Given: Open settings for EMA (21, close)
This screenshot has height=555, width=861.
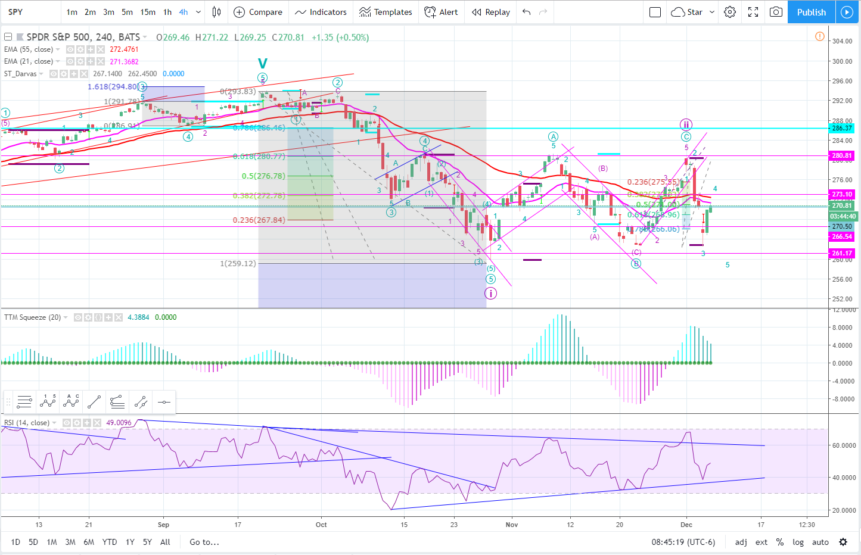Looking at the screenshot, I should click(x=80, y=61).
